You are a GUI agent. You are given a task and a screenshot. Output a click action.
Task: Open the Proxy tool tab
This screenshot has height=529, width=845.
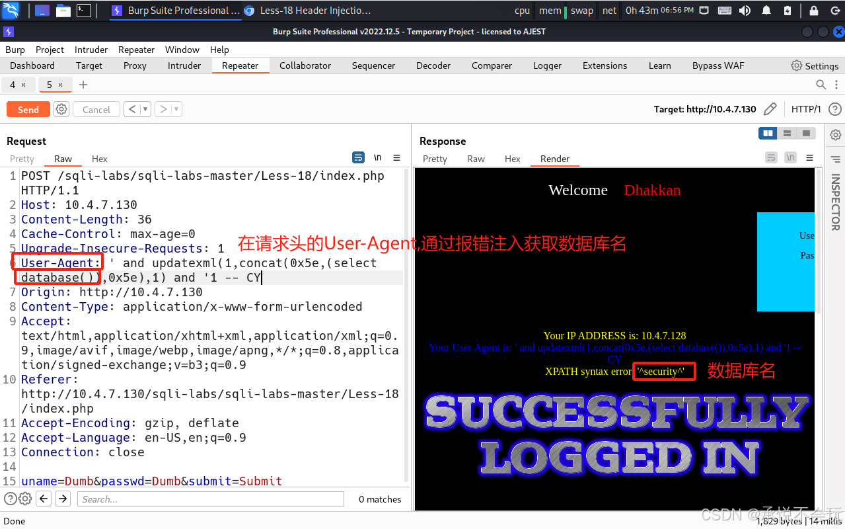(135, 65)
